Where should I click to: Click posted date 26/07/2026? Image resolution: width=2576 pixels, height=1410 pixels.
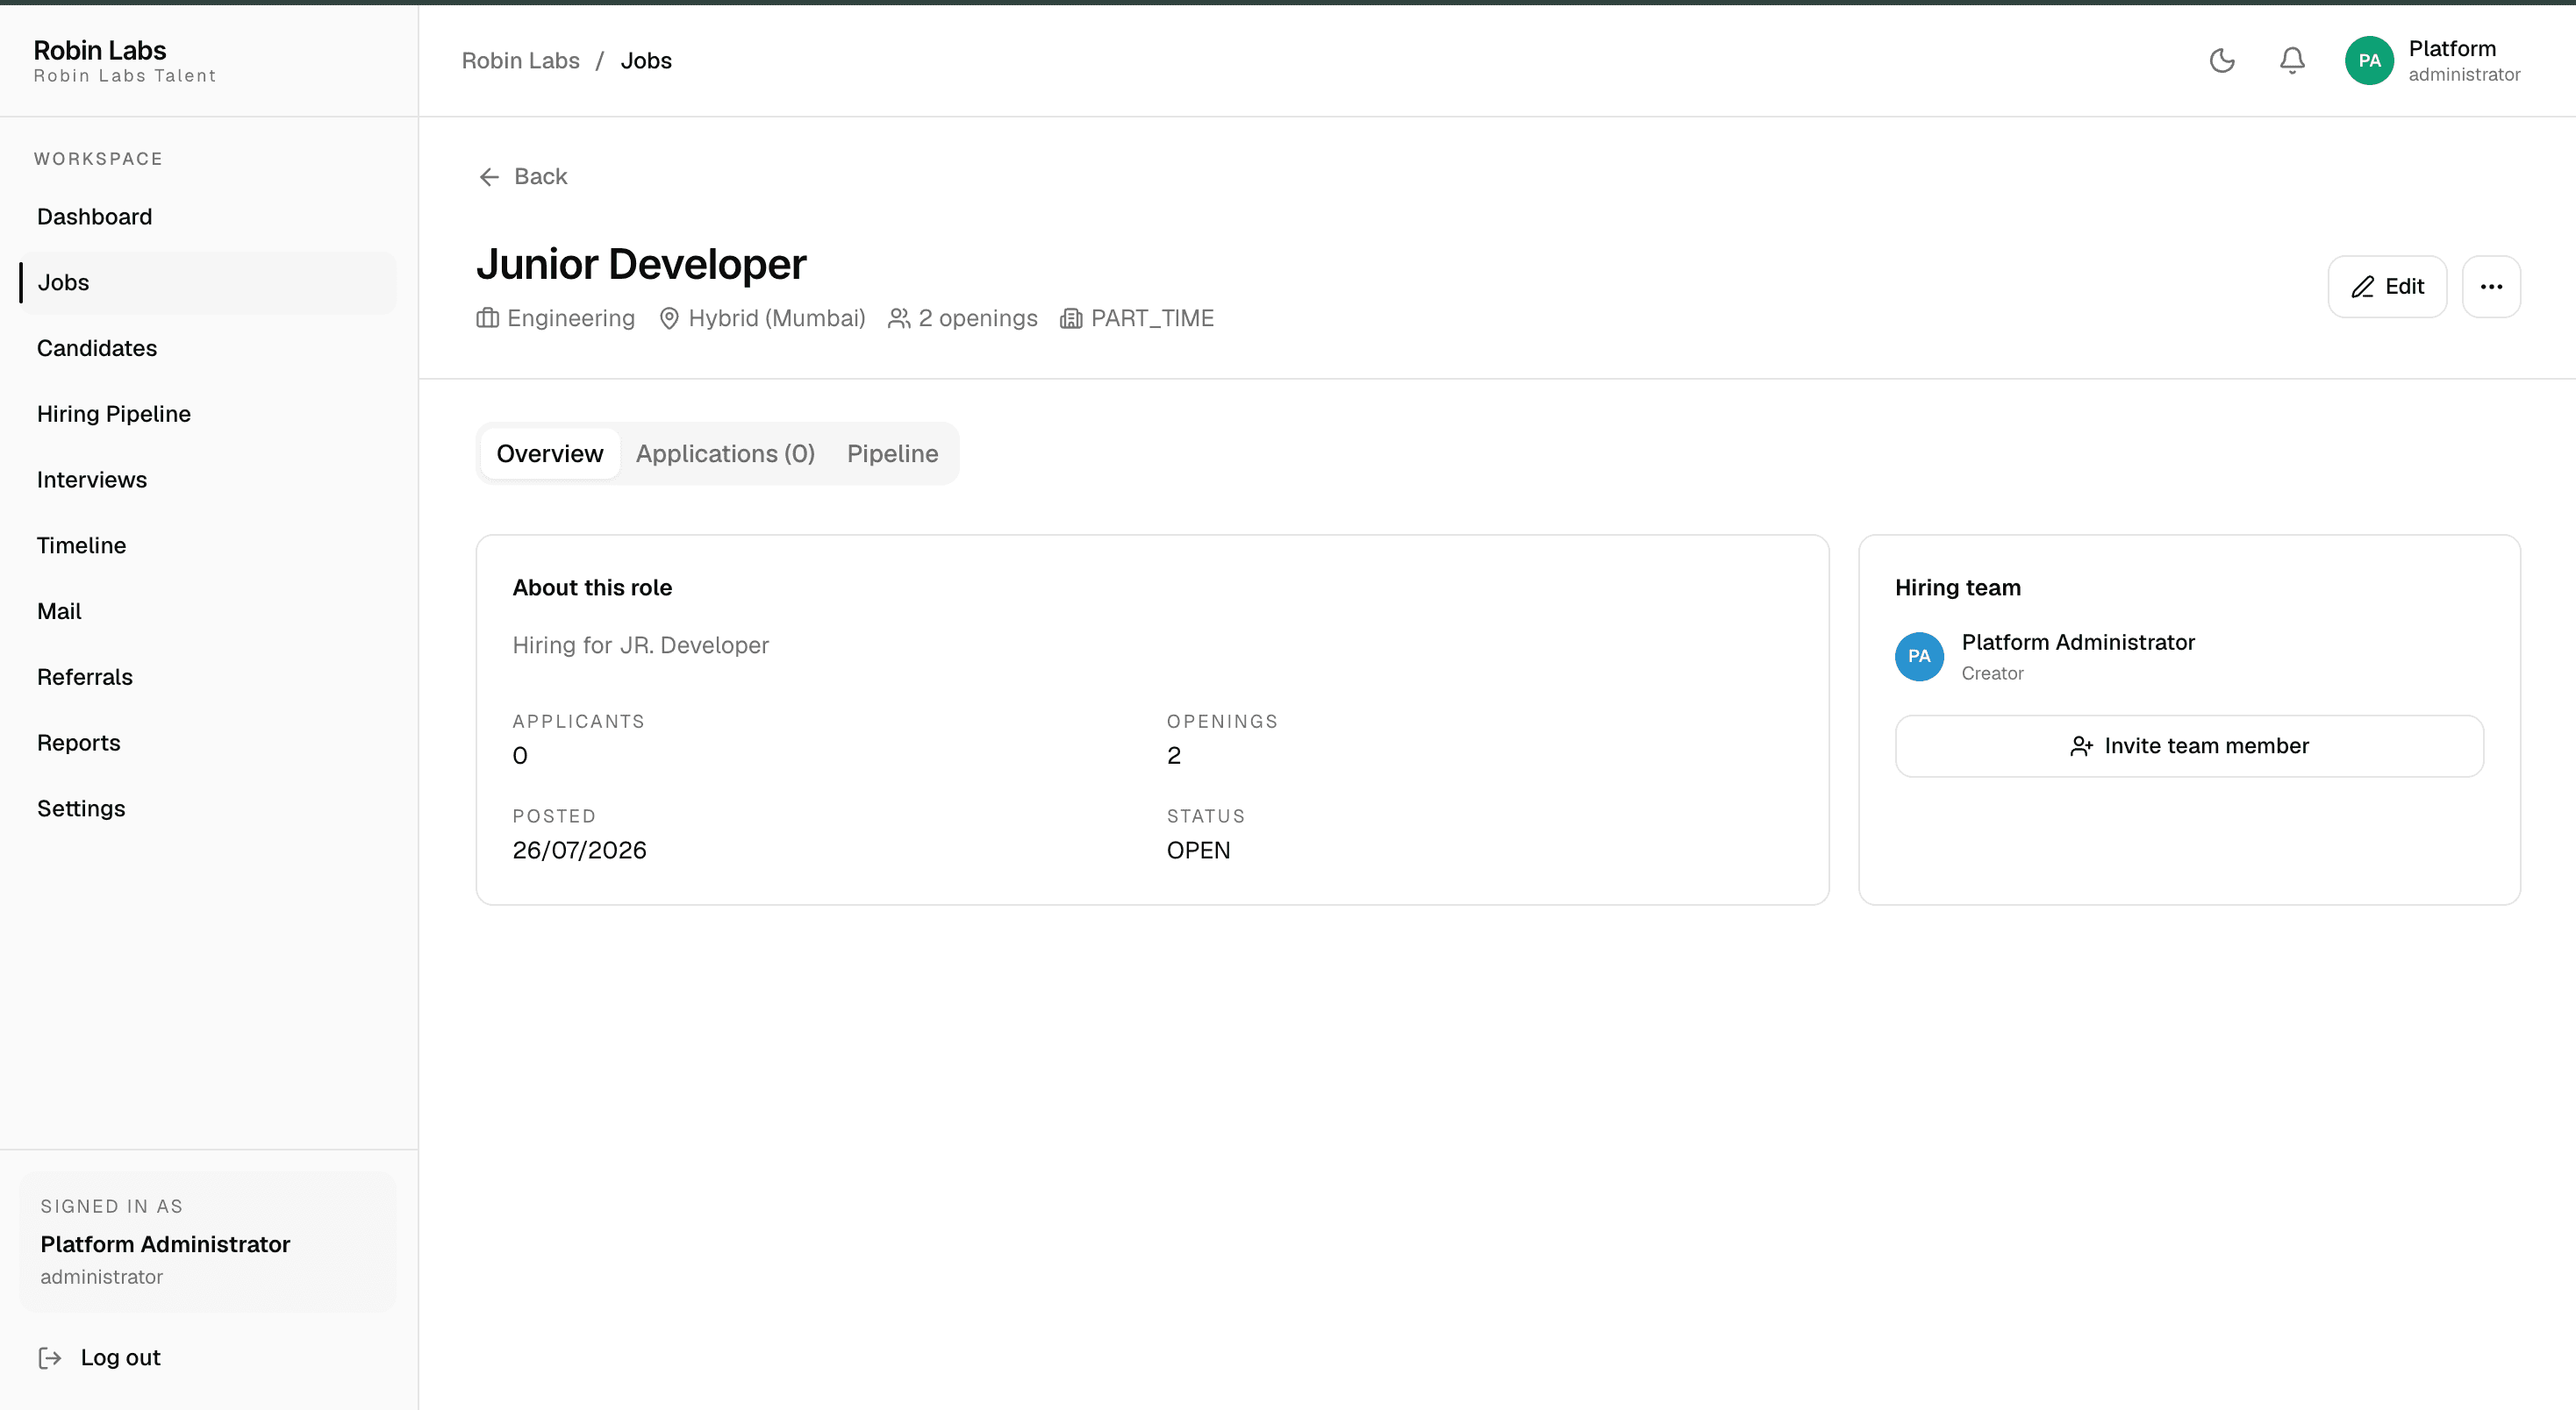pos(580,851)
